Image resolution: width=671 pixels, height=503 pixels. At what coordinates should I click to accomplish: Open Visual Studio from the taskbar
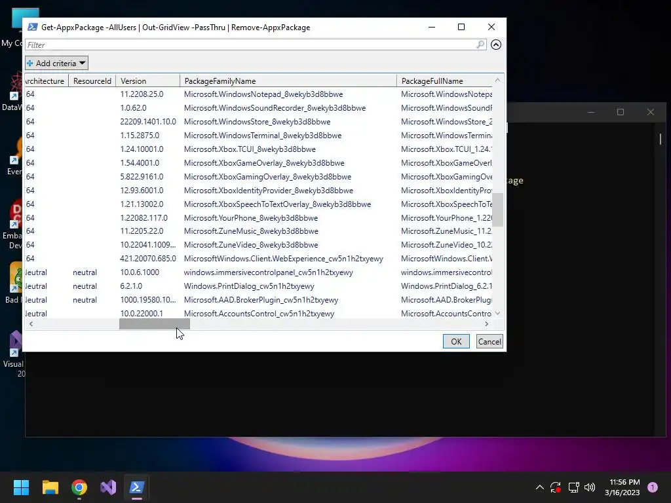click(108, 487)
